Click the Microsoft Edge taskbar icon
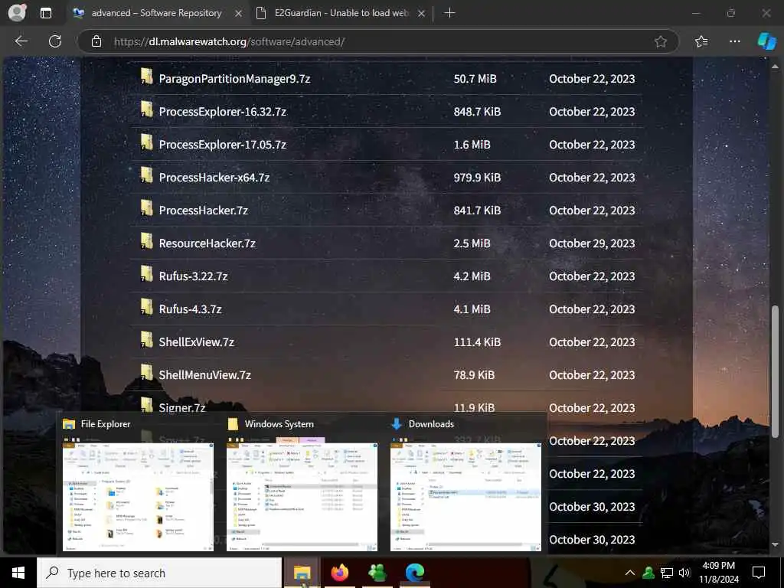Image resolution: width=784 pixels, height=588 pixels. coord(414,573)
